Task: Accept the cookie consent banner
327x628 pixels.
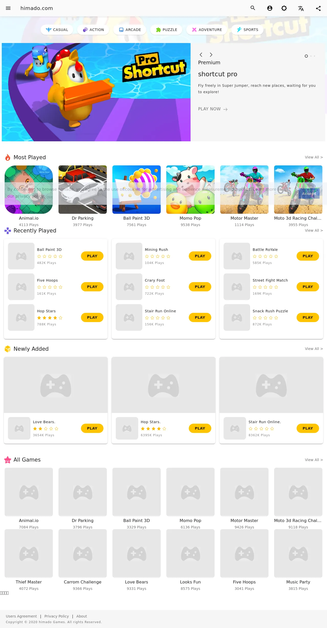Action: 309,194
